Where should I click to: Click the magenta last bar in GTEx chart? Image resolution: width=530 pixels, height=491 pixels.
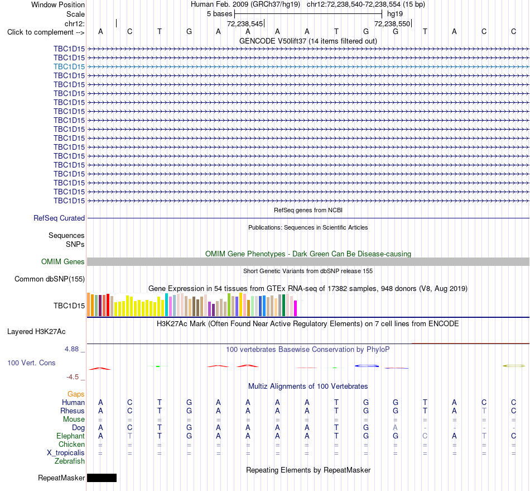[x=295, y=308]
